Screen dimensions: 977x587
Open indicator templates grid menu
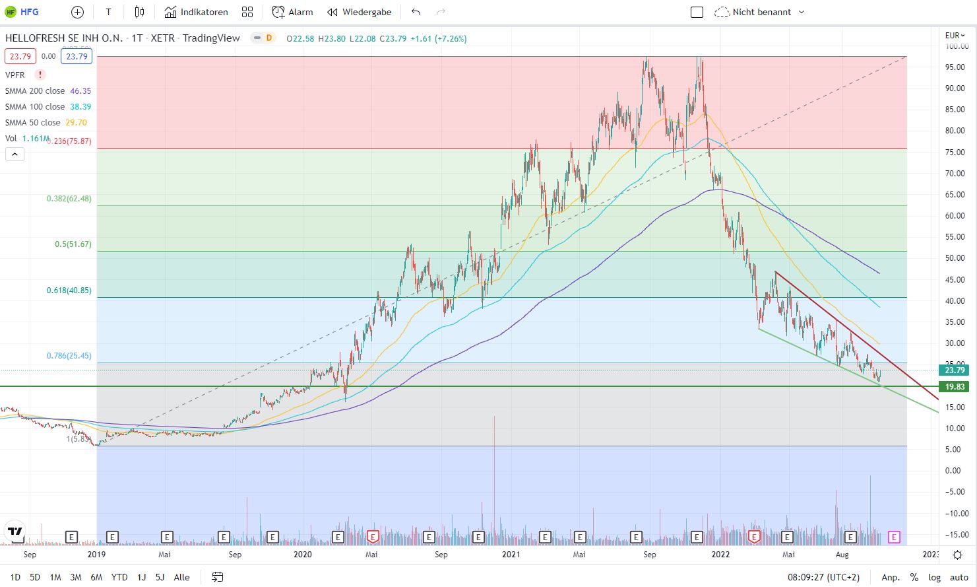[x=247, y=12]
